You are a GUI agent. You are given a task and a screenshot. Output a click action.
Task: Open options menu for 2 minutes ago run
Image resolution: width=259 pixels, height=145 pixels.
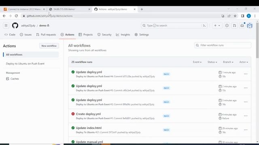coord(246,88)
